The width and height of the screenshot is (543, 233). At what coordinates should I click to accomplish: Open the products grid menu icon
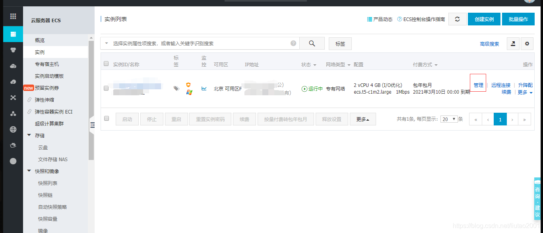point(13,16)
